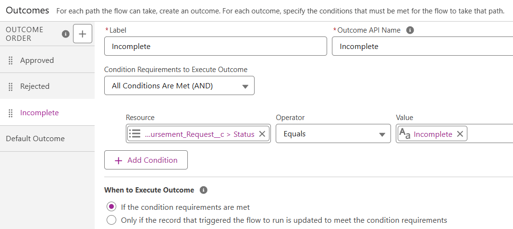Image resolution: width=513 pixels, height=229 pixels.
Task: Select the Approved outcome in the list
Action: [37, 60]
